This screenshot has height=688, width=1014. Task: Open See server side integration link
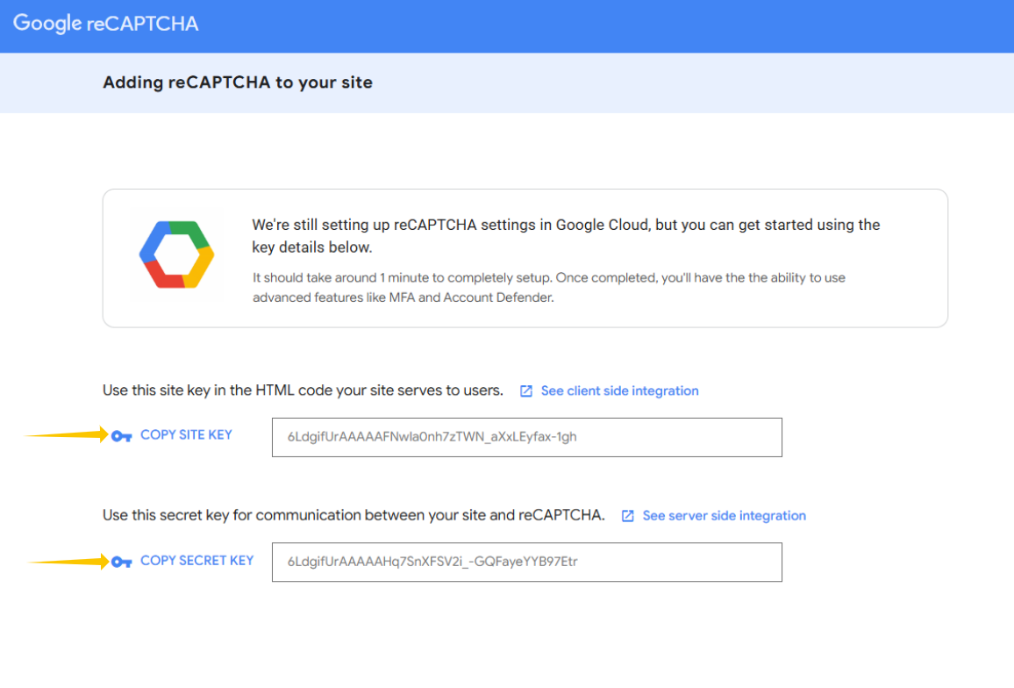tap(725, 516)
